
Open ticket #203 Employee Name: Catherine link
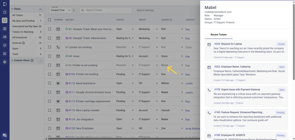click(232, 67)
